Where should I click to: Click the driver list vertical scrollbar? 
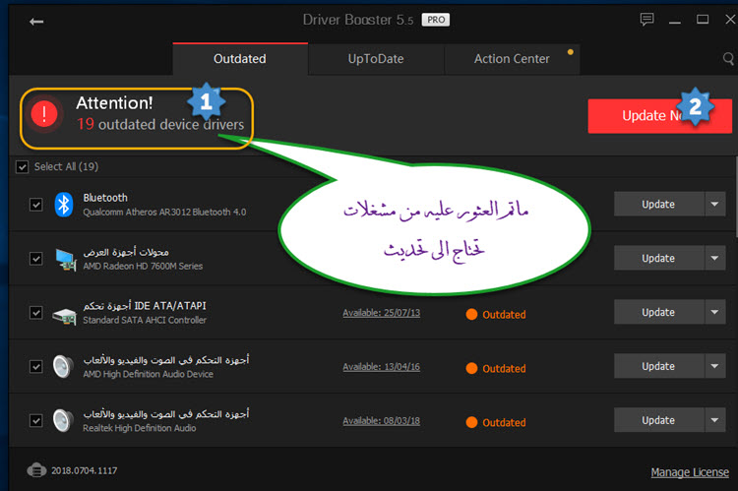(x=736, y=197)
